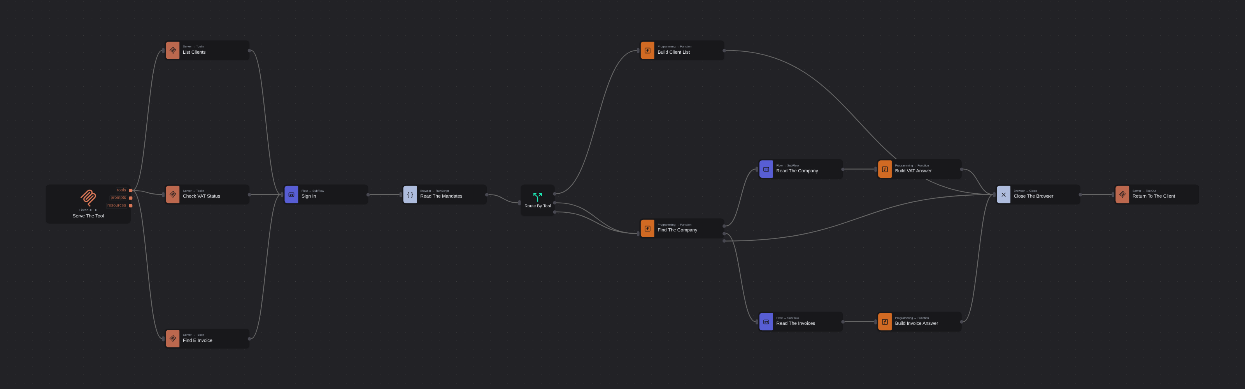
Task: Click the Close The Browser output connector
Action: tap(1080, 195)
